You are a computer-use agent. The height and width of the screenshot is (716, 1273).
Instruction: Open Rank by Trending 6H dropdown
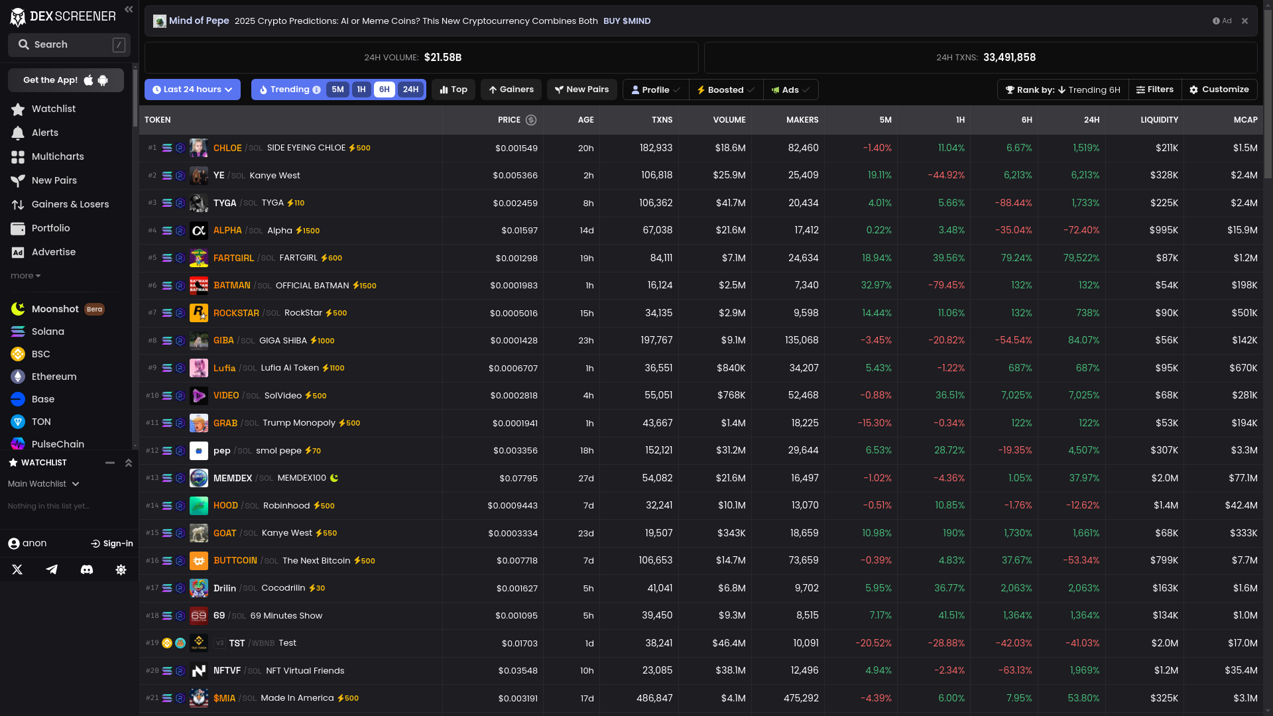1063,89
